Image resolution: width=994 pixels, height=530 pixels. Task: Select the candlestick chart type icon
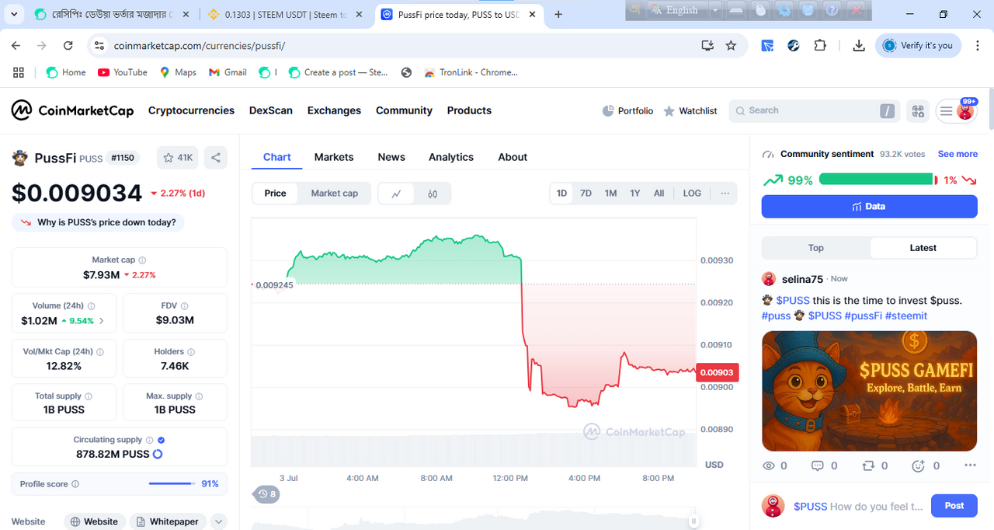[x=433, y=194]
